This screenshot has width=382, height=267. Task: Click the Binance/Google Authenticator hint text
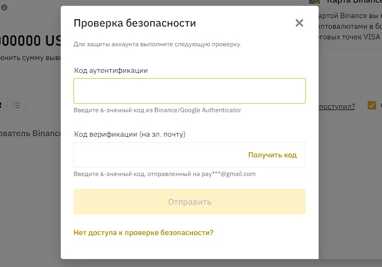(x=157, y=110)
